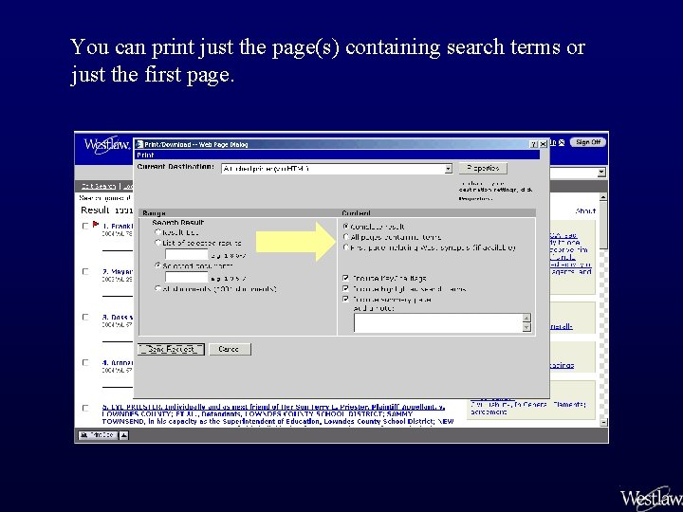
Task: Click the Sign Off button
Action: [x=588, y=142]
